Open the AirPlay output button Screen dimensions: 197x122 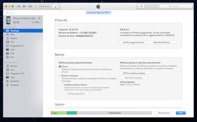[56, 6]
